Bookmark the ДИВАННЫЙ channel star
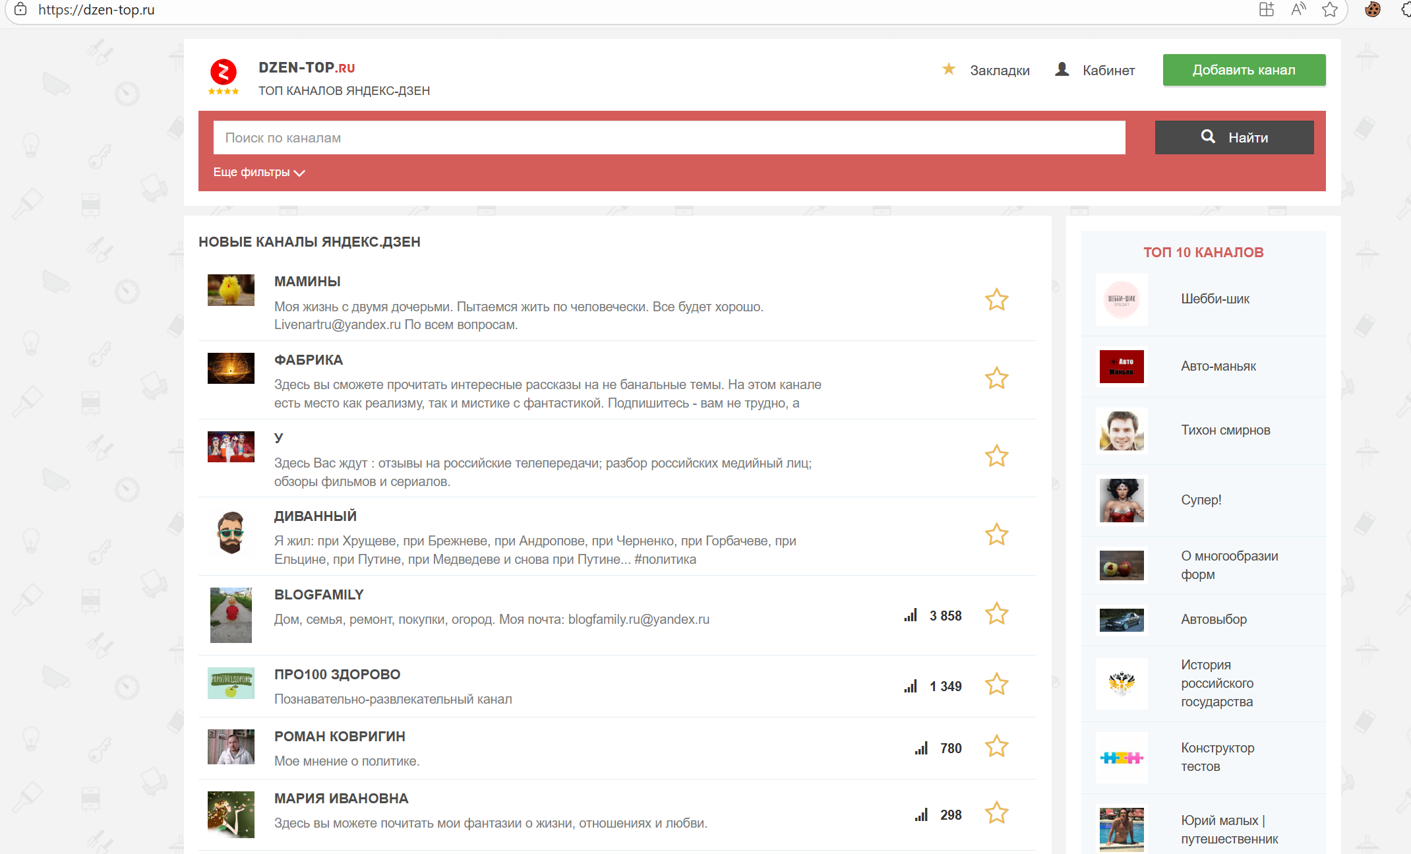Image resolution: width=1411 pixels, height=854 pixels. [996, 534]
